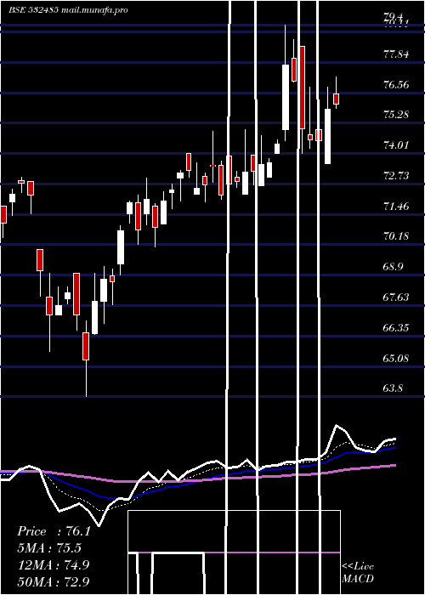Click the 68.9 price axis label
Image resolution: width=425 pixels, height=595 pixels.
(393, 267)
